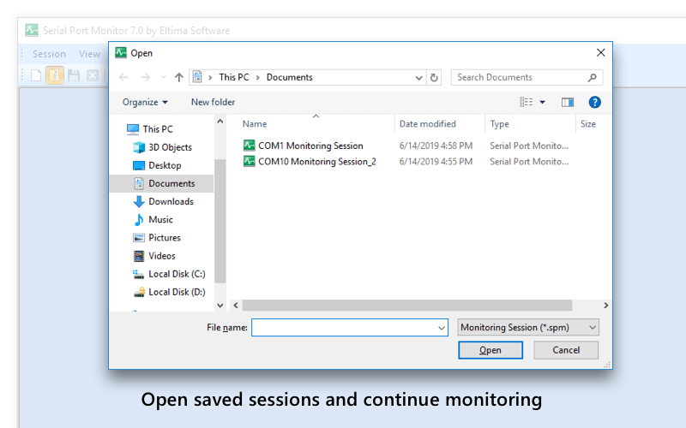Click the COM1 Monitoring Session file icon
686x428 pixels.
[x=249, y=146]
